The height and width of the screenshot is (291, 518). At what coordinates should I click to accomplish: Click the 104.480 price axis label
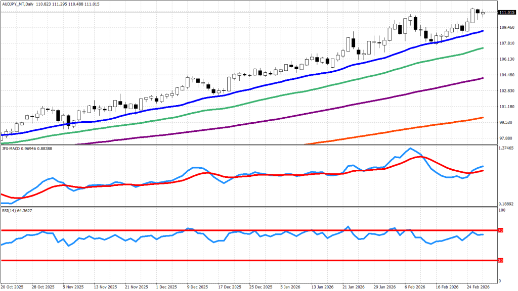click(506, 75)
